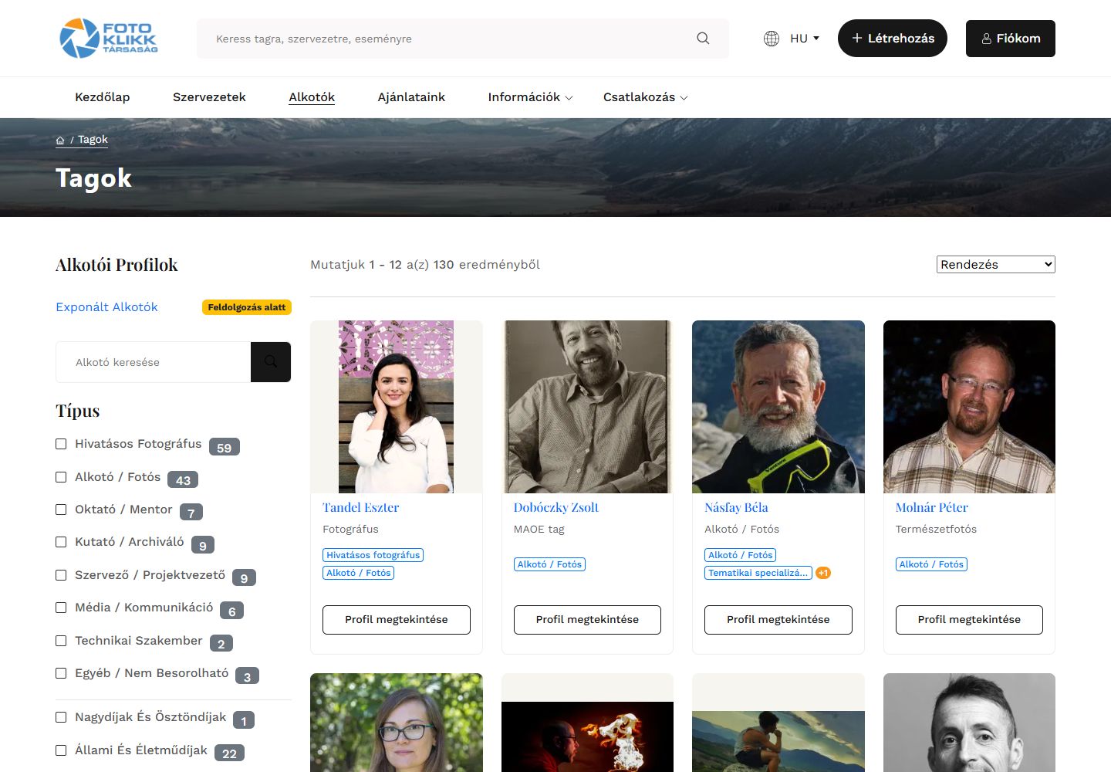Open the Tandel Eszter name link
Image resolution: width=1111 pixels, height=772 pixels.
point(361,507)
